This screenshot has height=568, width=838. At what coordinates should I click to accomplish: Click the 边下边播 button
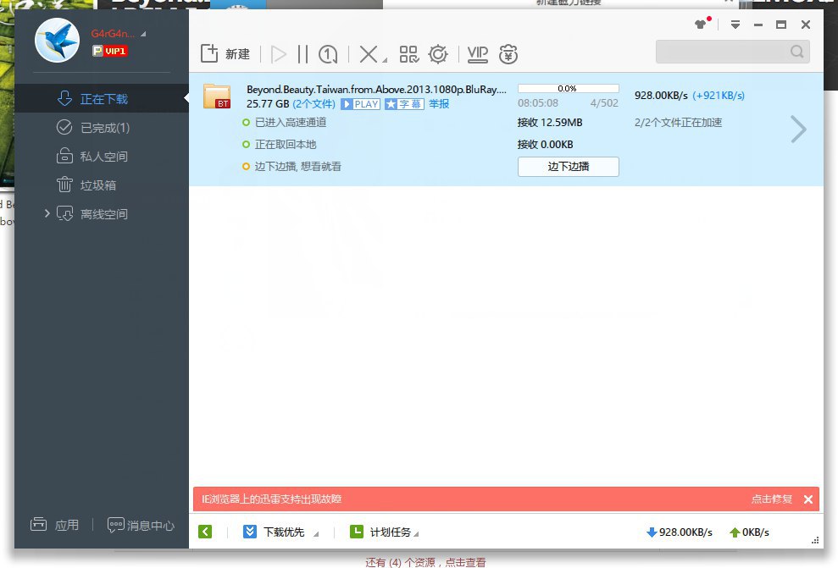click(568, 167)
